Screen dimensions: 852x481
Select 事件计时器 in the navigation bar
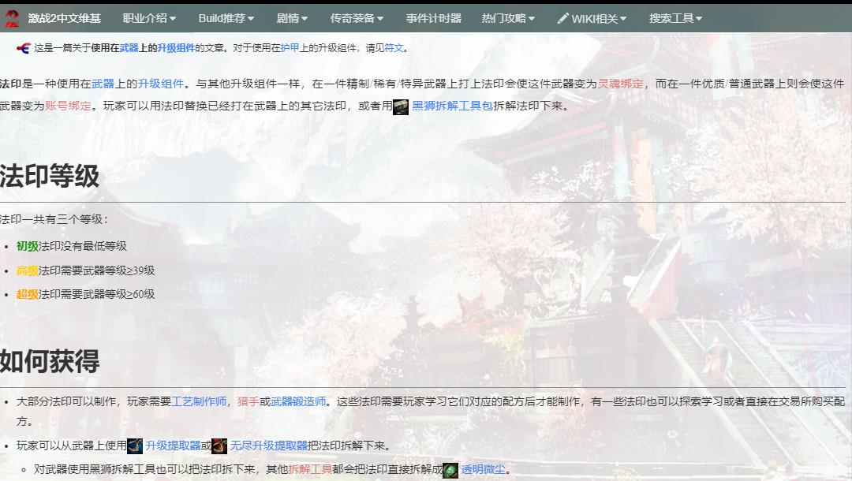pos(432,17)
